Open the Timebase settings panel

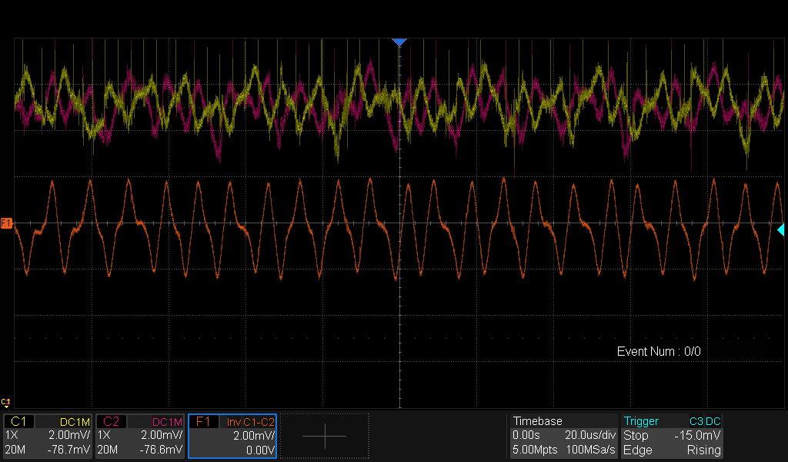point(538,421)
